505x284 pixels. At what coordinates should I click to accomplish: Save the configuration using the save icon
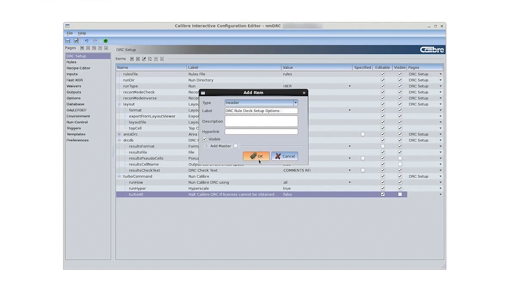68,41
